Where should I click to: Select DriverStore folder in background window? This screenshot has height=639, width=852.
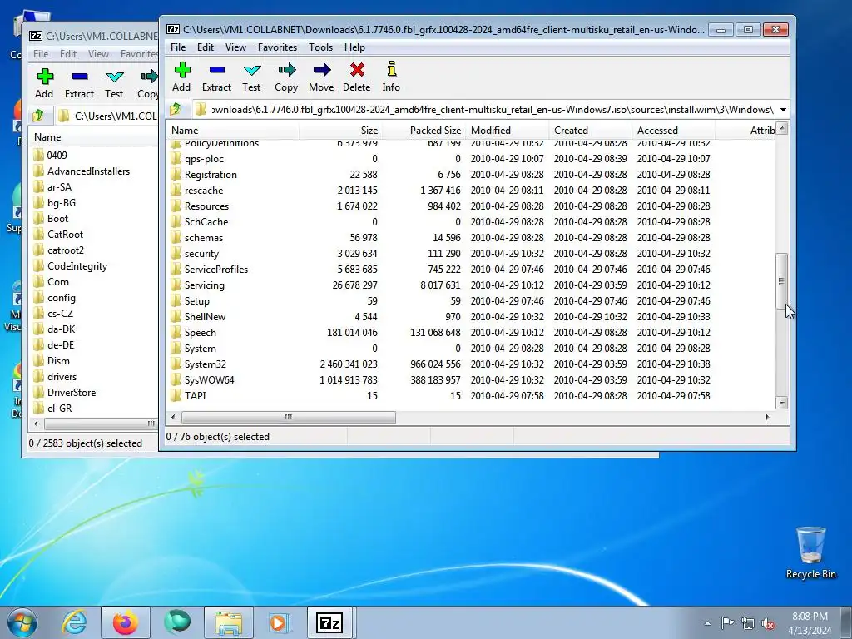[72, 393]
